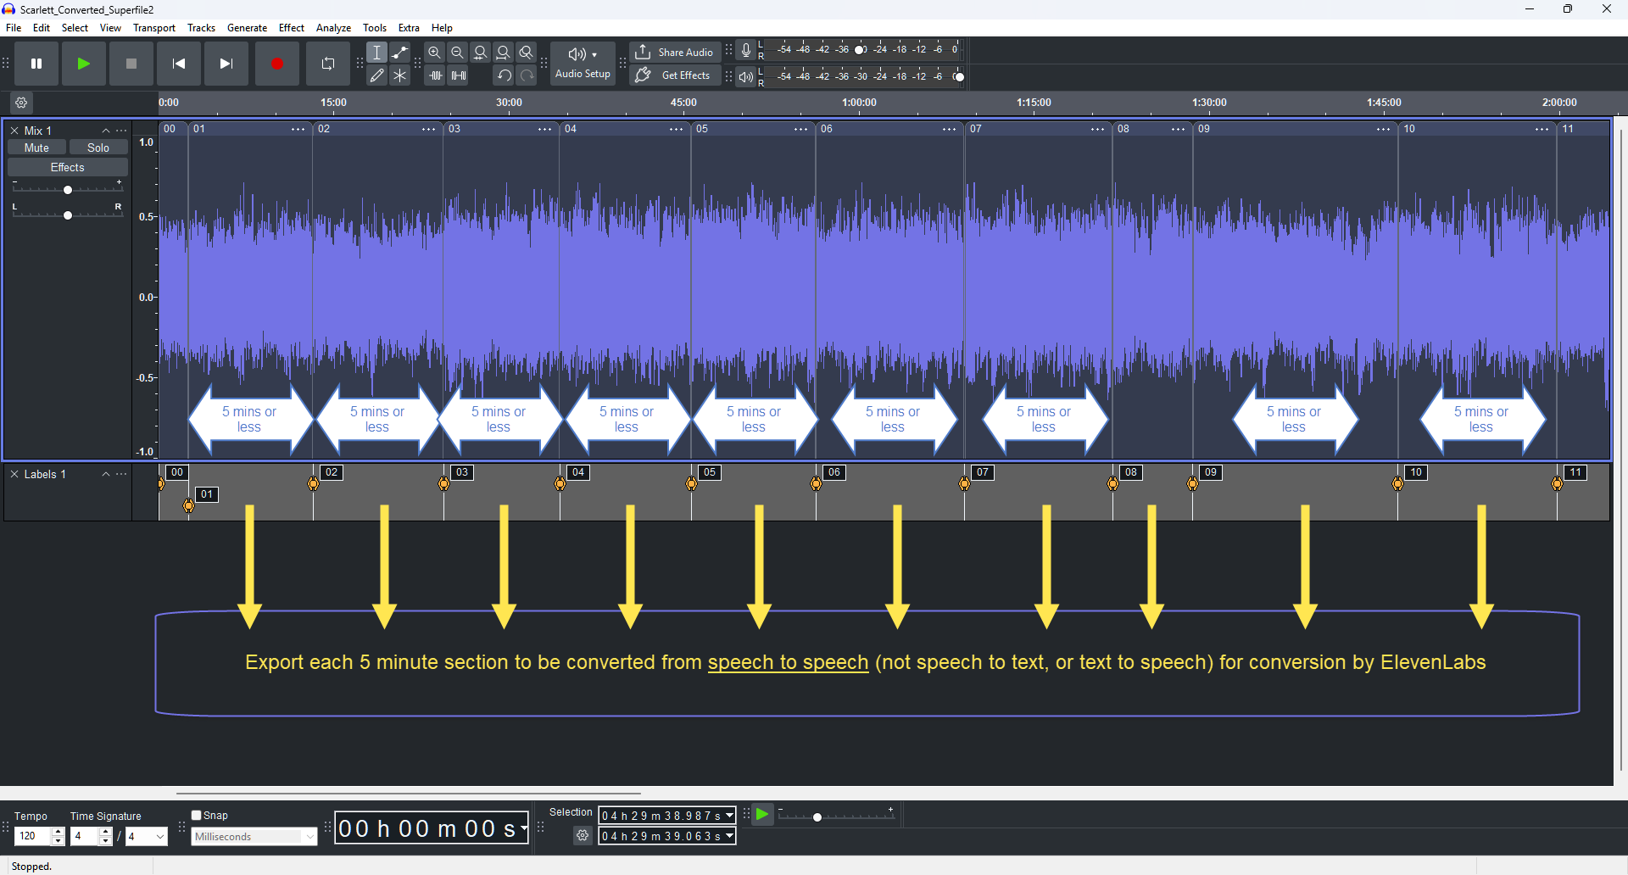The image size is (1628, 875).
Task: Open Labels 1 track options menu
Action: click(122, 474)
